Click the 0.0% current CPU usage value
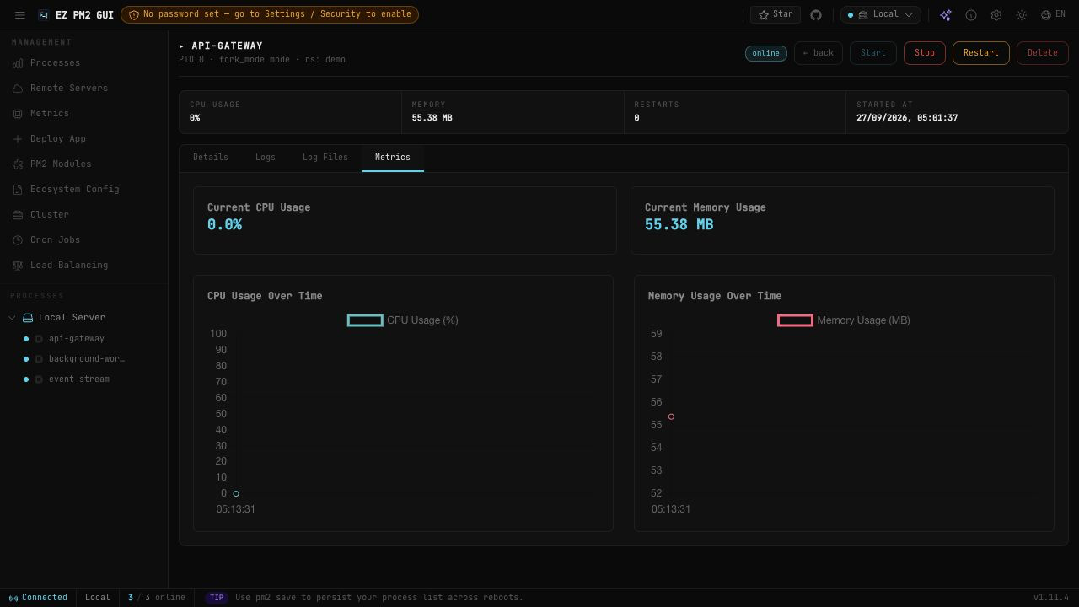 [x=224, y=225]
